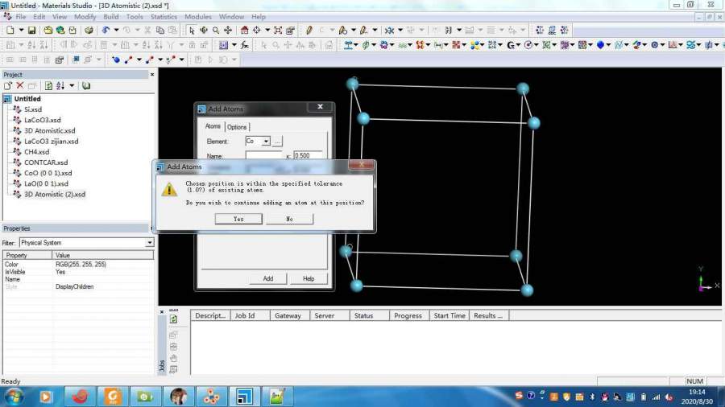The height and width of the screenshot is (407, 725).
Task: Select the Sketch Atom pencil tool
Action: pyautogui.click(x=309, y=30)
